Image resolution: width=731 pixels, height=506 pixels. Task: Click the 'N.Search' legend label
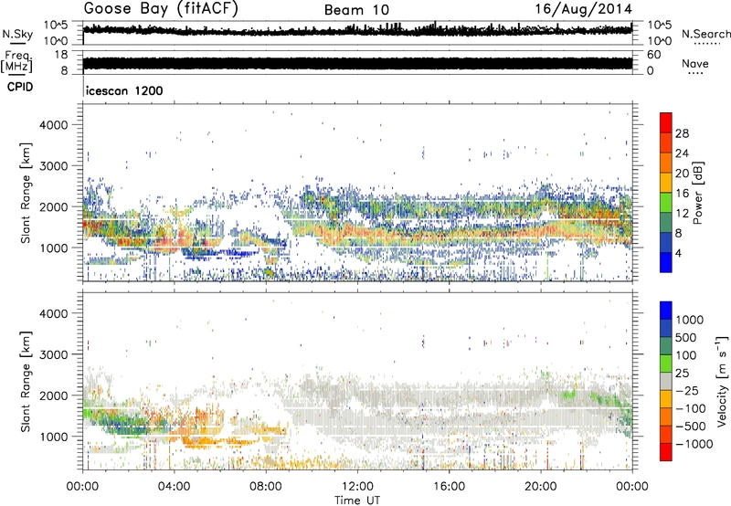pos(705,34)
